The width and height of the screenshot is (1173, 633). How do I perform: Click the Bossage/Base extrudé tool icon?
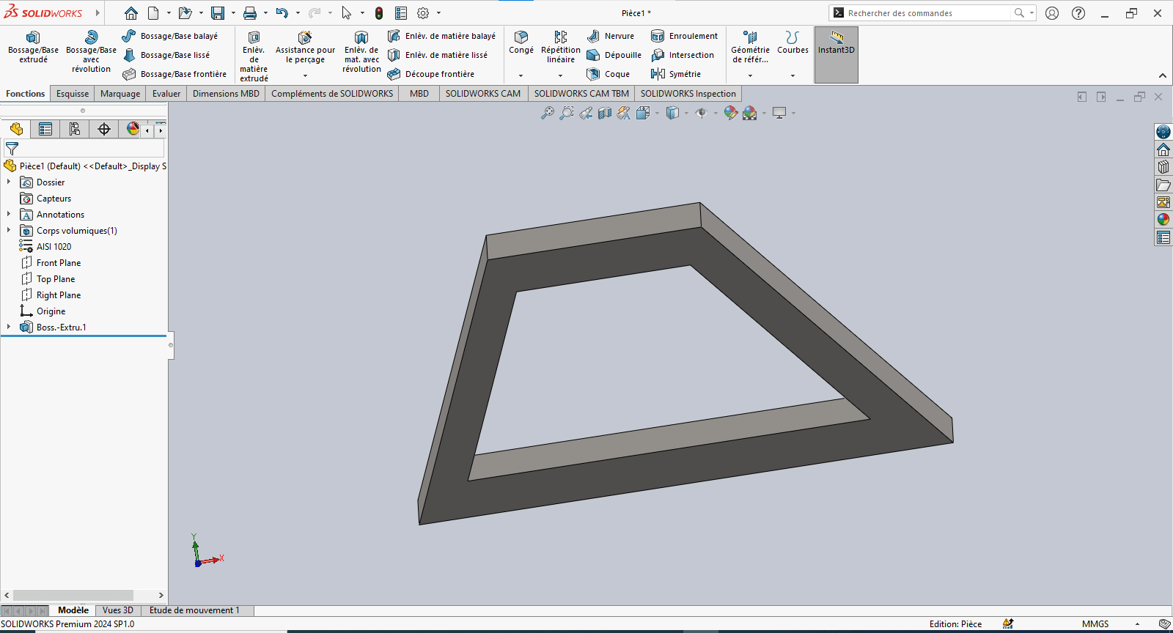coord(33,37)
